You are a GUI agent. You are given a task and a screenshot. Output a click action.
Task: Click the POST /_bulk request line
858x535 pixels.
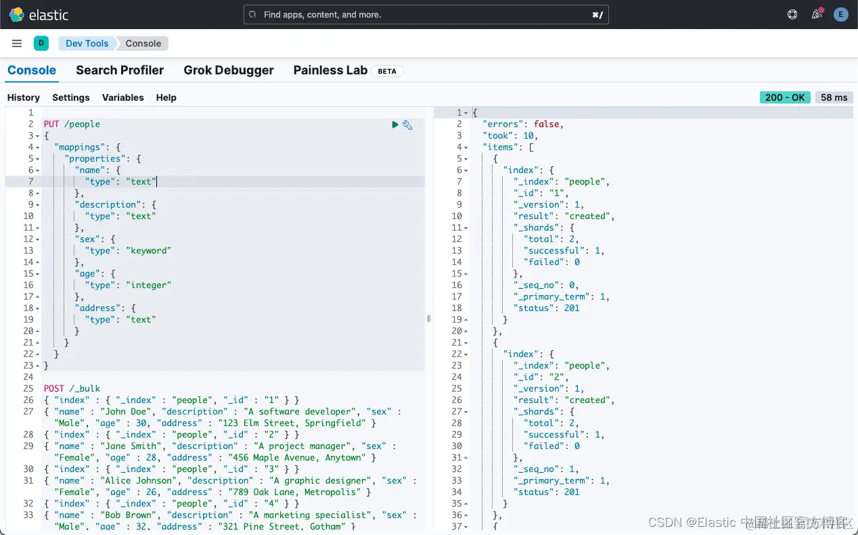tap(72, 389)
